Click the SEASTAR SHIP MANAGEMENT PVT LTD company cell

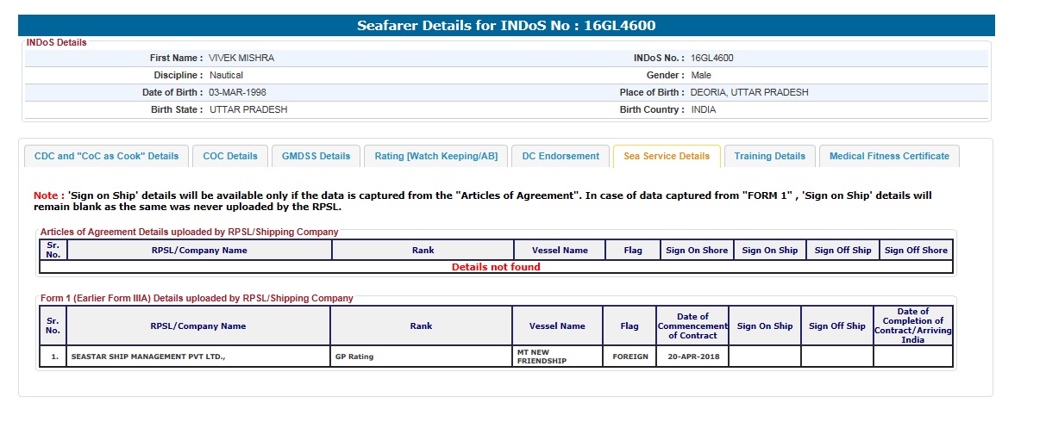[x=147, y=357]
